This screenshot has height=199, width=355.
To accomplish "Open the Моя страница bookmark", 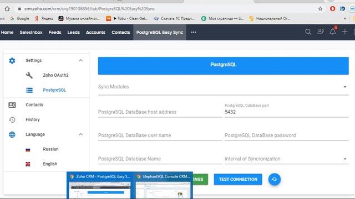I will pos(223,18).
